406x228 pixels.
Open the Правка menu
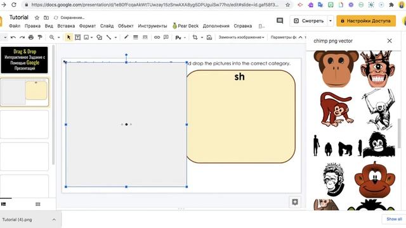[x=32, y=26]
